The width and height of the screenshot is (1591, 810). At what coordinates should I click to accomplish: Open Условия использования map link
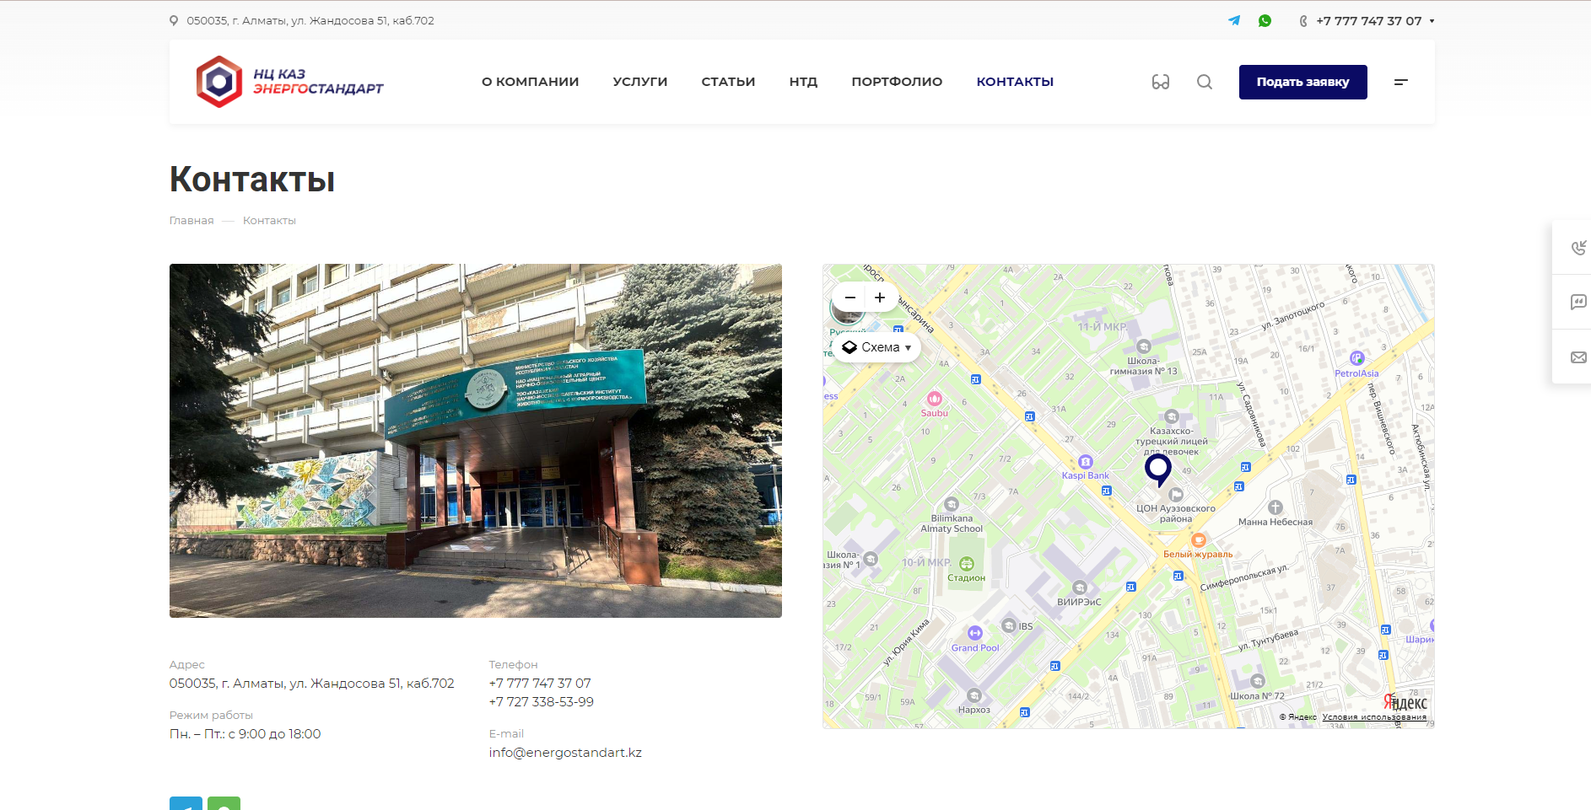click(x=1374, y=717)
